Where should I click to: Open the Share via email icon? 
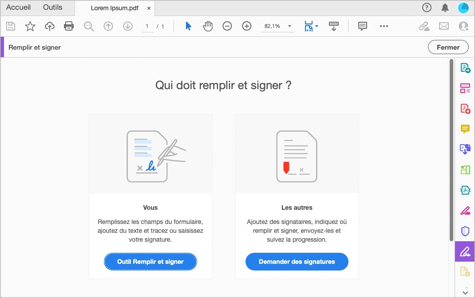tap(443, 26)
